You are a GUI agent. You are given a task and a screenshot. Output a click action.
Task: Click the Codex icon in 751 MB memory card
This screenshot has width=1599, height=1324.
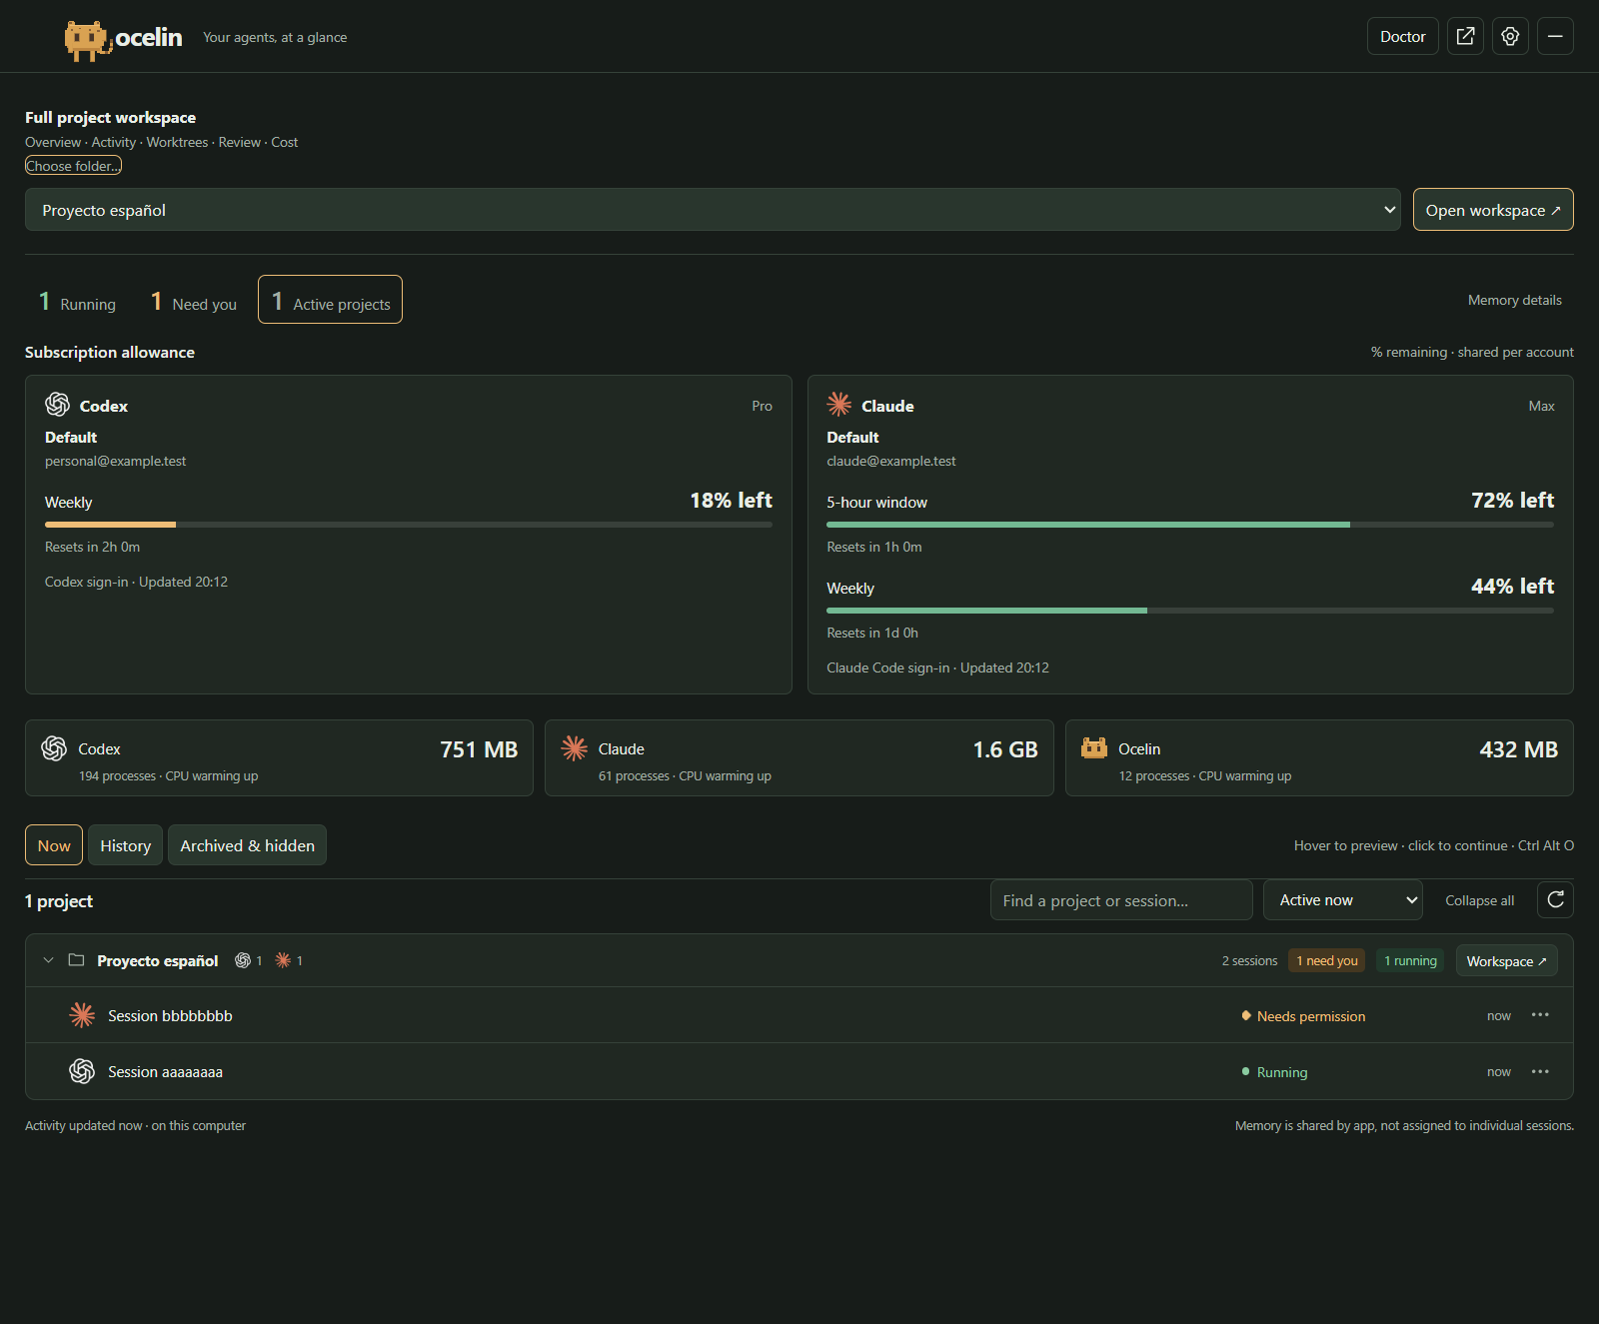click(54, 748)
